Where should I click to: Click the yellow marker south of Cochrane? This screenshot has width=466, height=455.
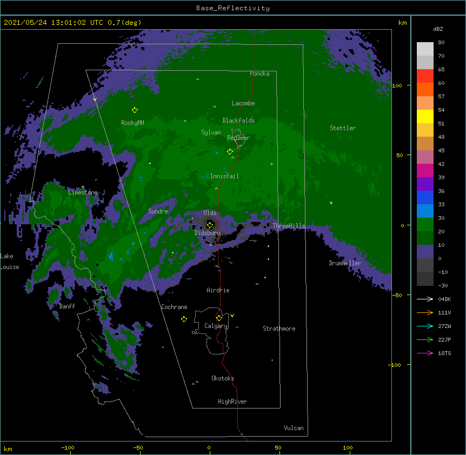(x=184, y=319)
